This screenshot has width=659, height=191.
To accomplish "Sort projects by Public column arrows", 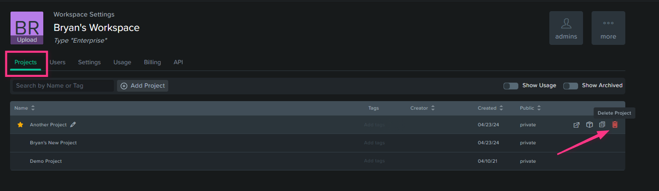I will (539, 108).
